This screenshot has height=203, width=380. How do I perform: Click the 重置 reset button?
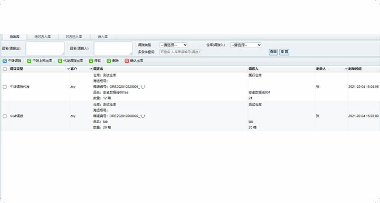point(284,52)
